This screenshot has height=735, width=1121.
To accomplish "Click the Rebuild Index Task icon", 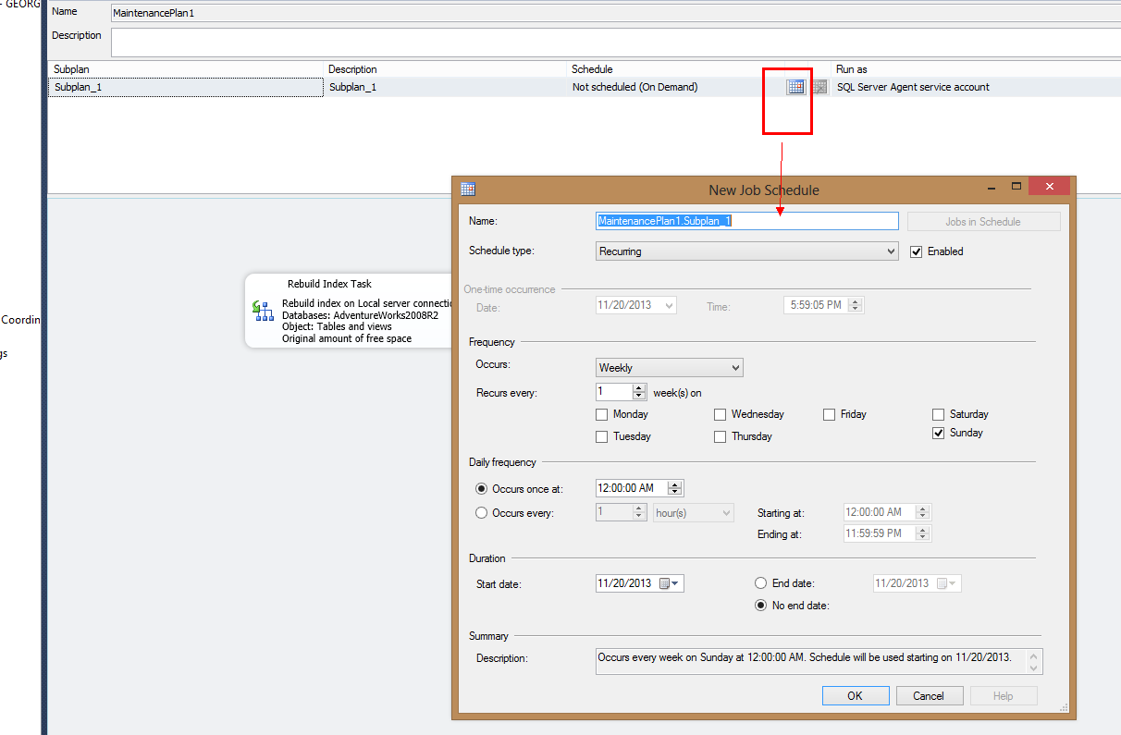I will (264, 312).
